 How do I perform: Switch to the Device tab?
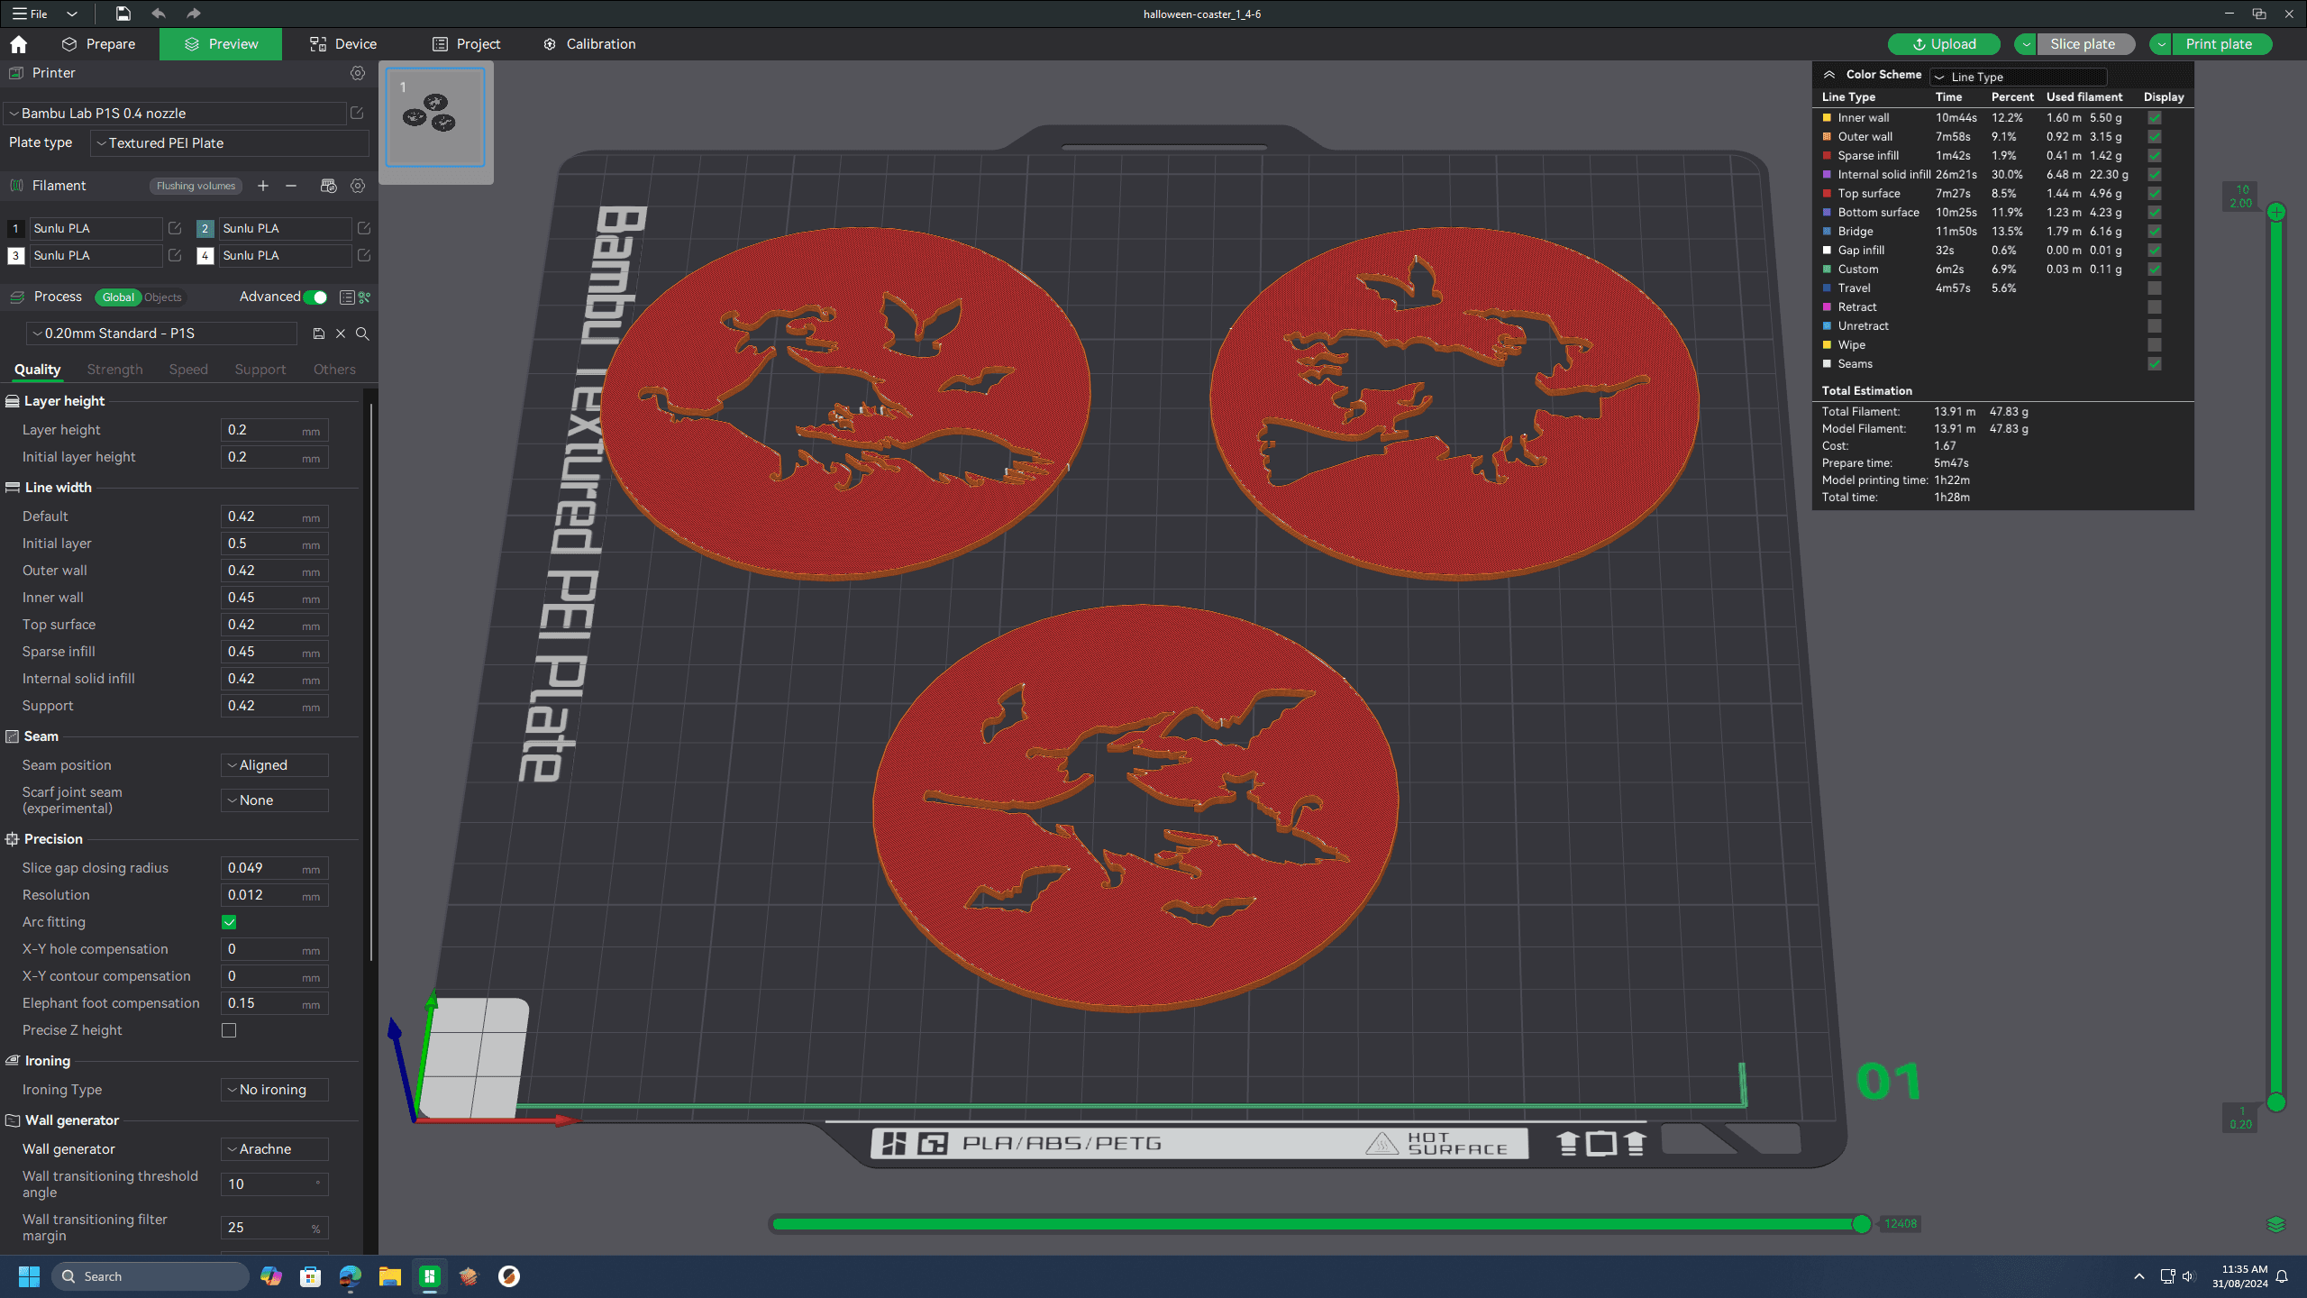pyautogui.click(x=343, y=44)
